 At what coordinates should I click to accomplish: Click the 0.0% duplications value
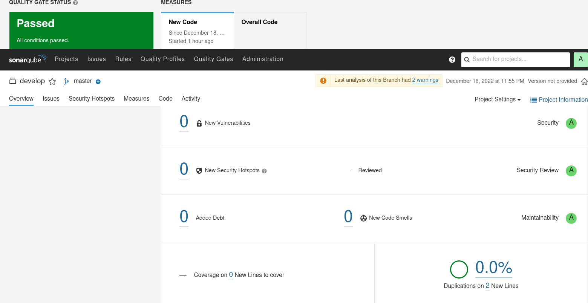click(493, 268)
